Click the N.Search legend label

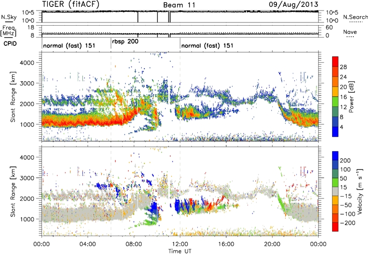pyautogui.click(x=356, y=17)
